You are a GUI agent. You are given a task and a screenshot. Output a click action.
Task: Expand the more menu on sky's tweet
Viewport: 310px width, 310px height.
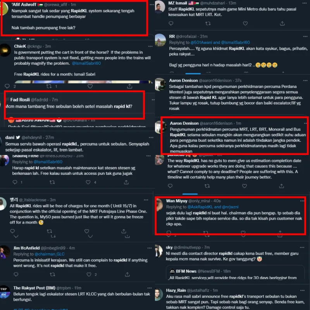click(x=302, y=247)
